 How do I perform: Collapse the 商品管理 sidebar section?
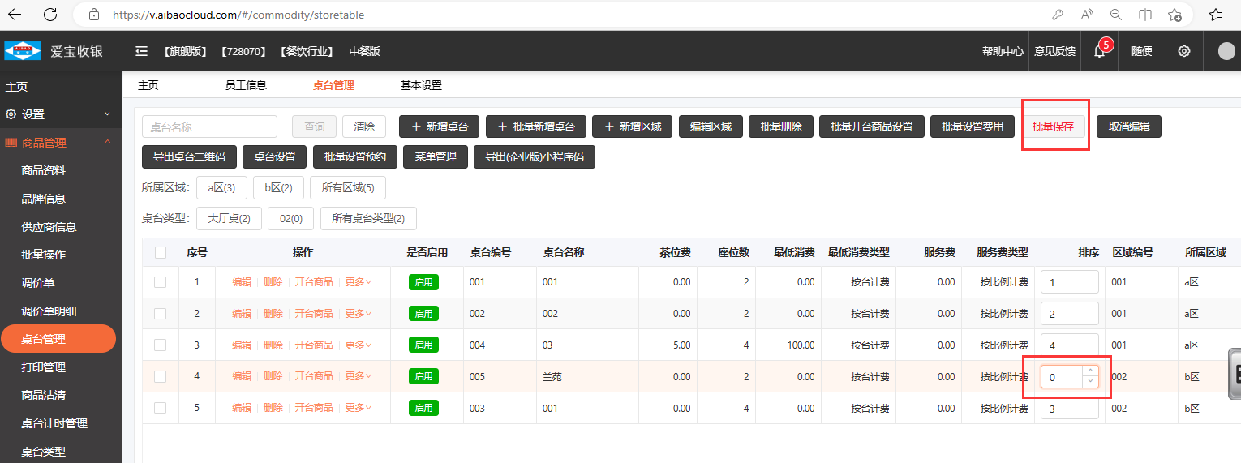tap(107, 143)
